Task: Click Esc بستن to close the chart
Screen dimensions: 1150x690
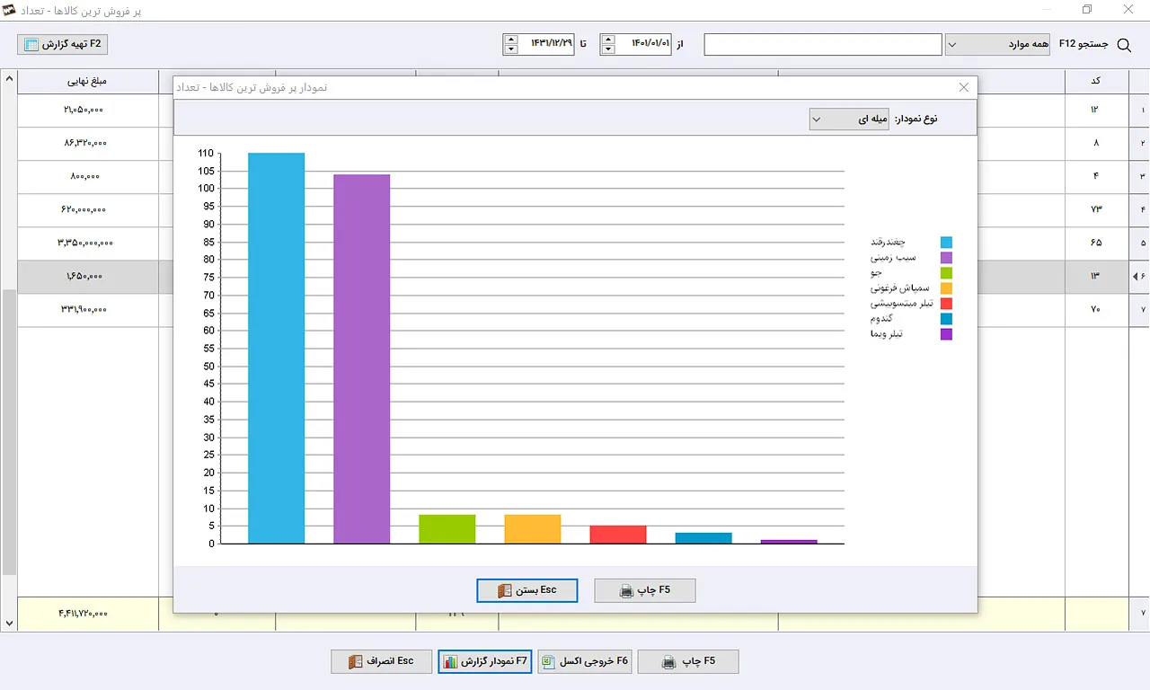Action: [527, 590]
